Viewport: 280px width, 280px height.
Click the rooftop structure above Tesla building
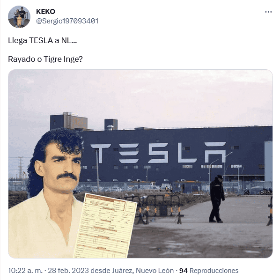(x=69, y=121)
